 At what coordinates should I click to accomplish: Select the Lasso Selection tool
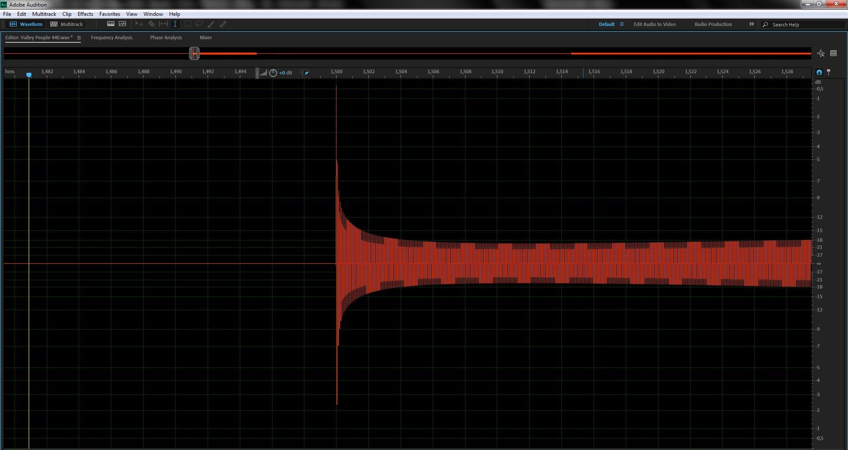click(x=199, y=24)
